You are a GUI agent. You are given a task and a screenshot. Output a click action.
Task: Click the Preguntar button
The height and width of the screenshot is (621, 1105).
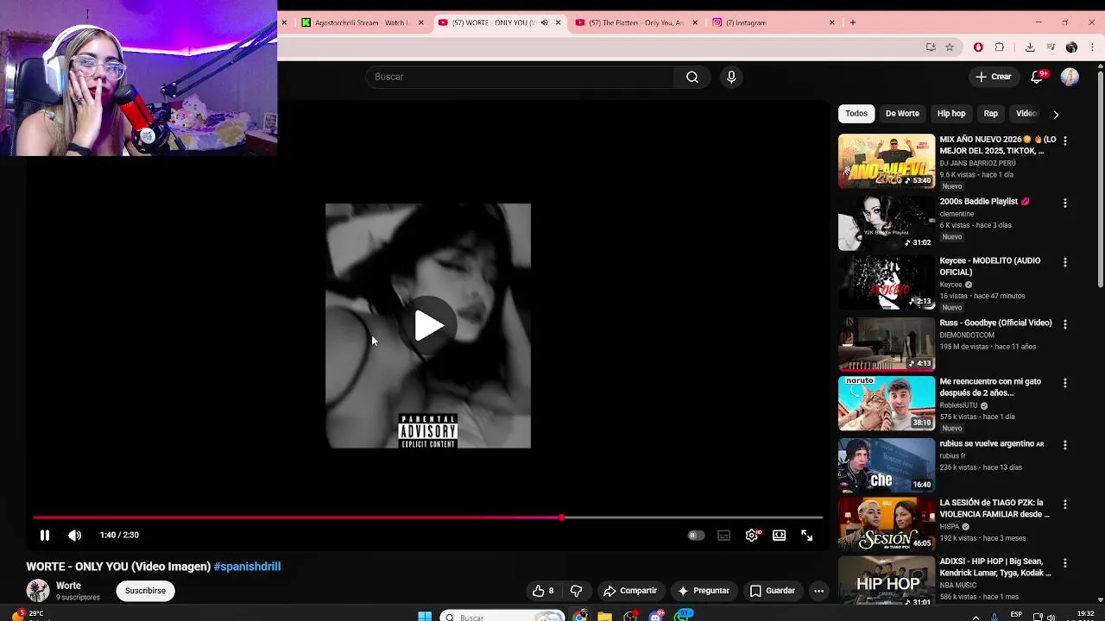point(704,591)
